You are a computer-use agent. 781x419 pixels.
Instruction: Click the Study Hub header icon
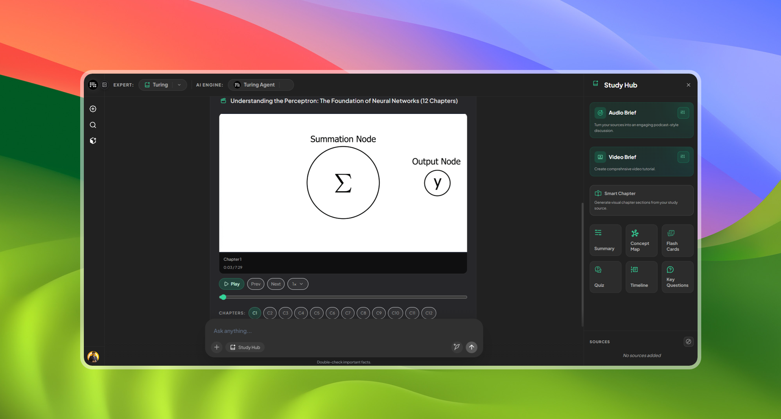pyautogui.click(x=595, y=83)
